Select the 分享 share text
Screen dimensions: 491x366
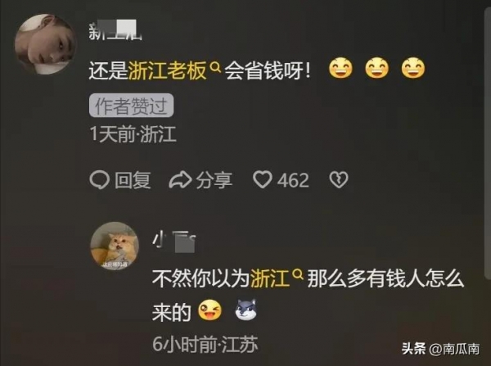214,180
